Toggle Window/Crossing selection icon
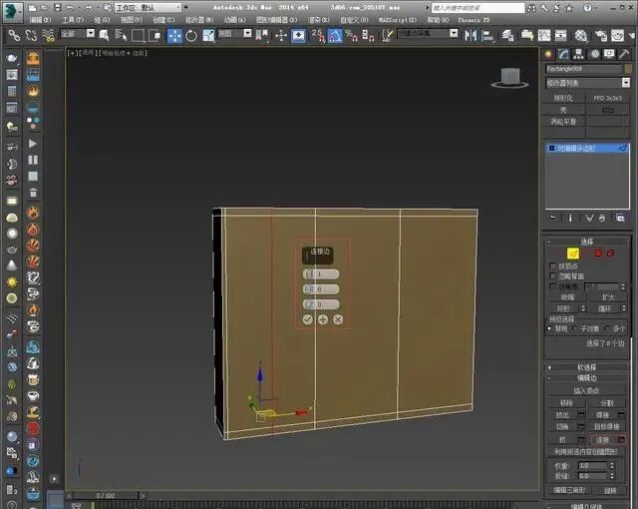Screen dimensions: 638x509 click(155, 35)
